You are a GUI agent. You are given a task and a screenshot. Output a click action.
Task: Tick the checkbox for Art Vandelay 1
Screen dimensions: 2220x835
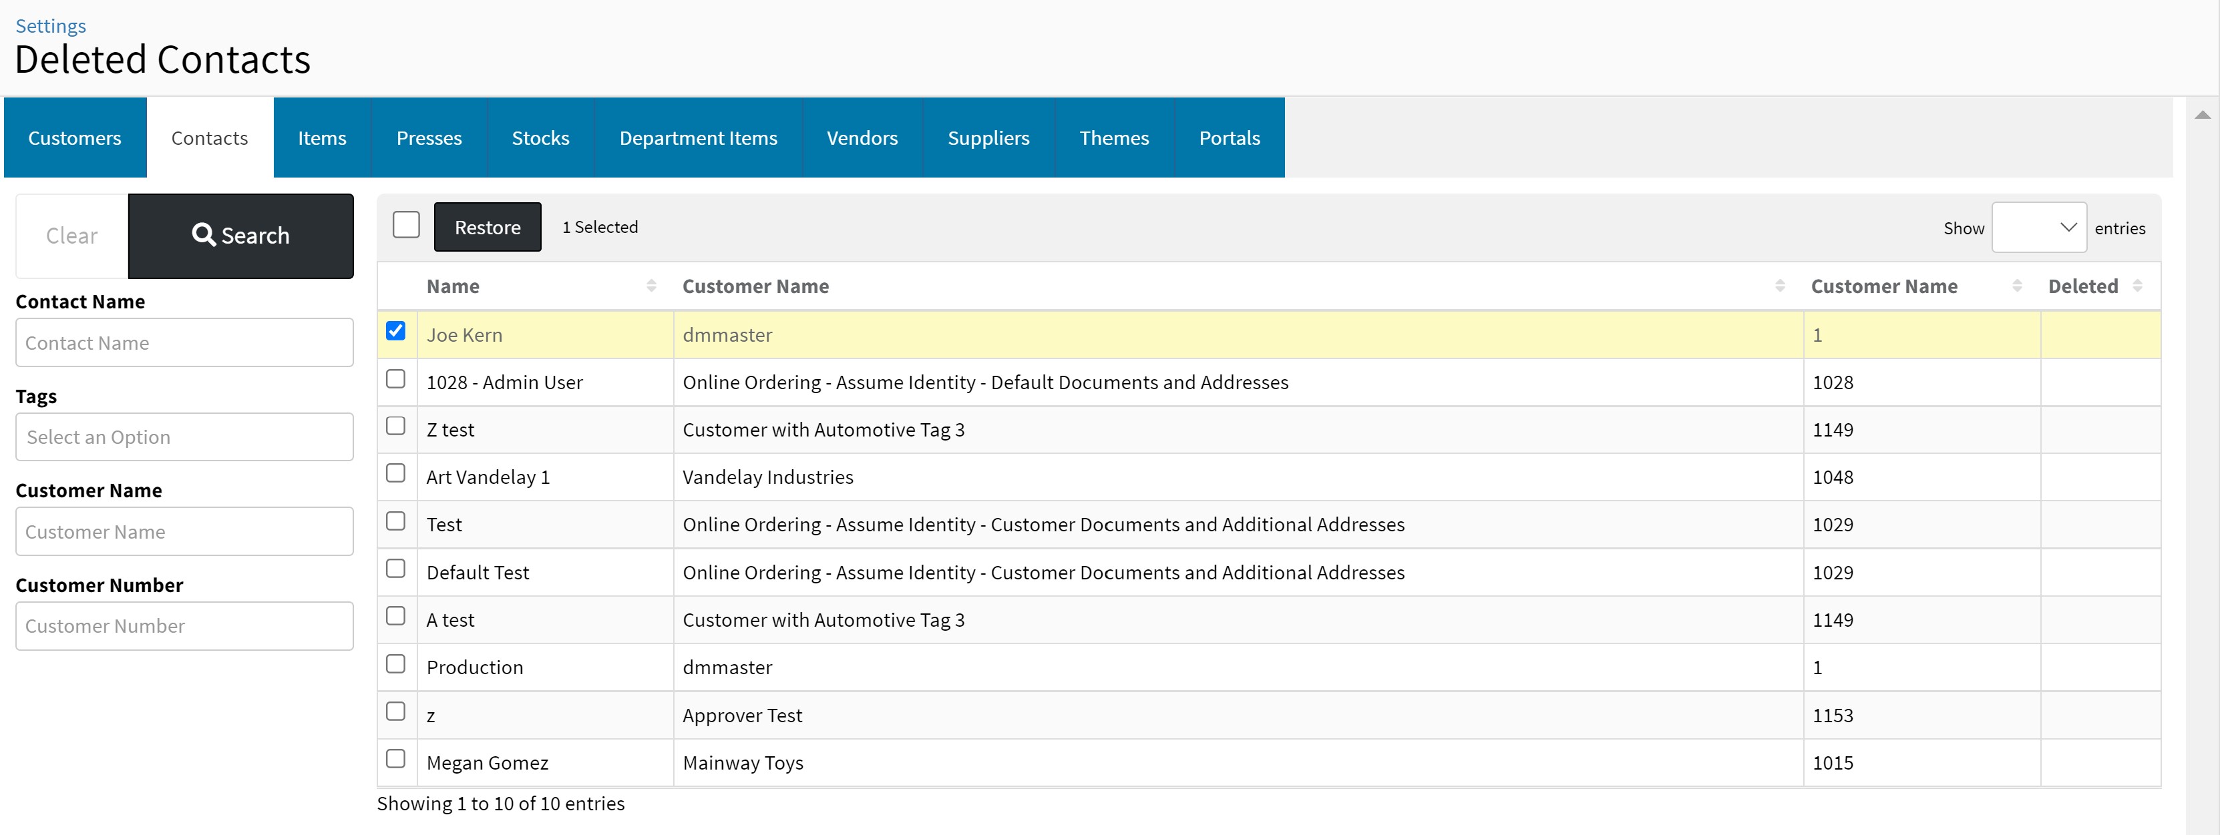[395, 474]
